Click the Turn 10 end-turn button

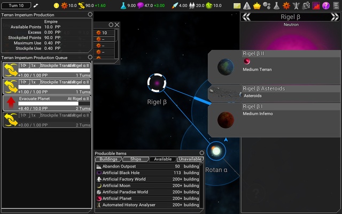pos(16,5)
